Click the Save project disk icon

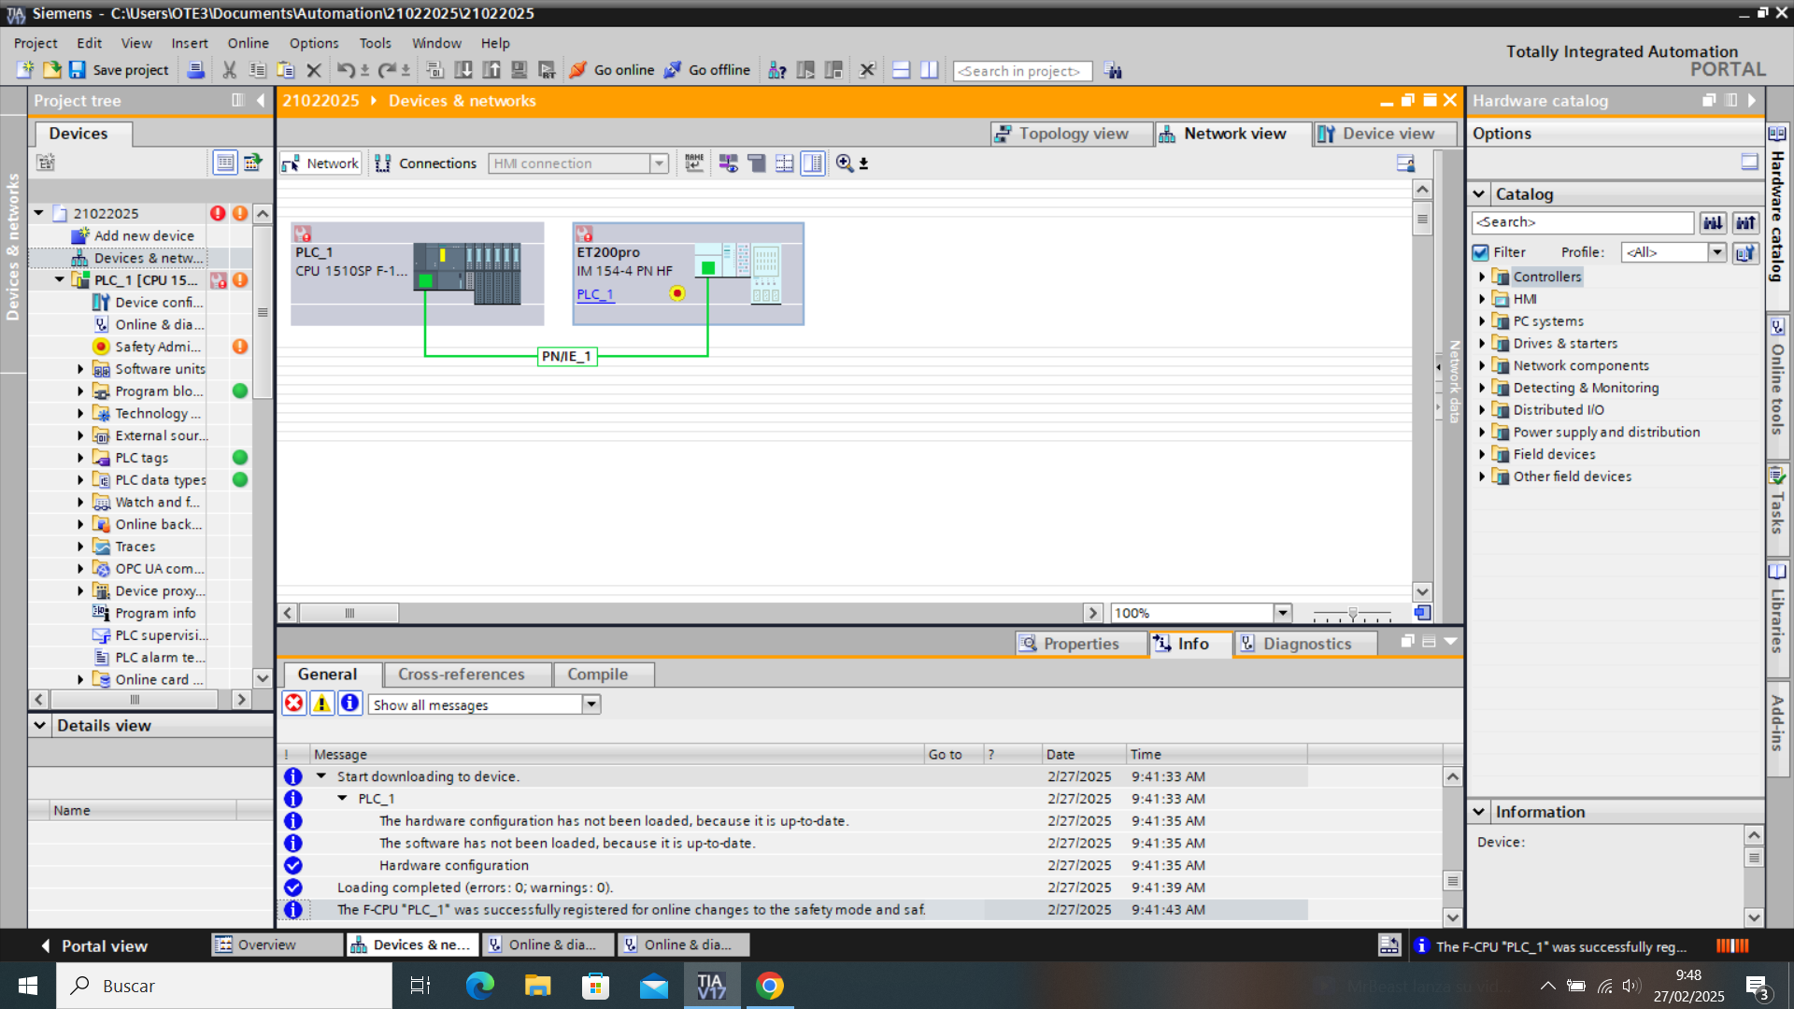pyautogui.click(x=78, y=70)
